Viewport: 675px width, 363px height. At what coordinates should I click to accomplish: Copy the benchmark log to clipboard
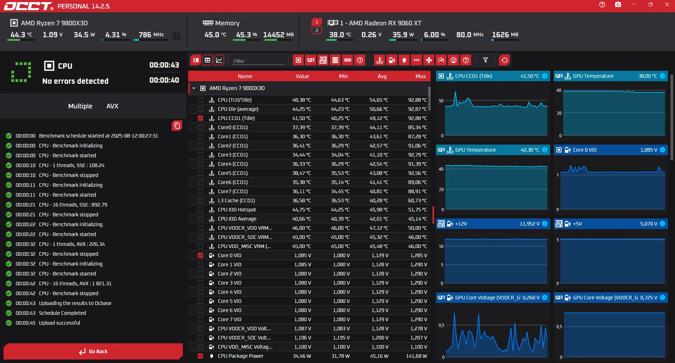pyautogui.click(x=177, y=126)
